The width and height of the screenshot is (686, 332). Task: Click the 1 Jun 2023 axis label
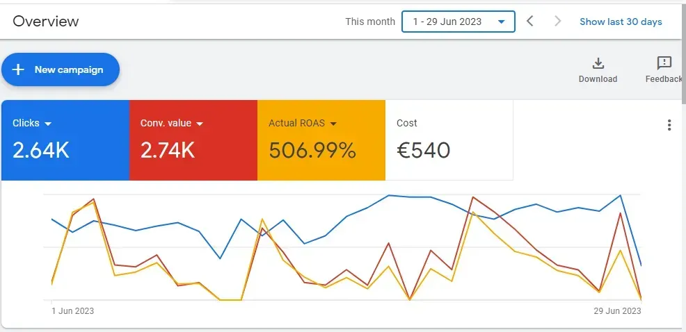click(72, 311)
